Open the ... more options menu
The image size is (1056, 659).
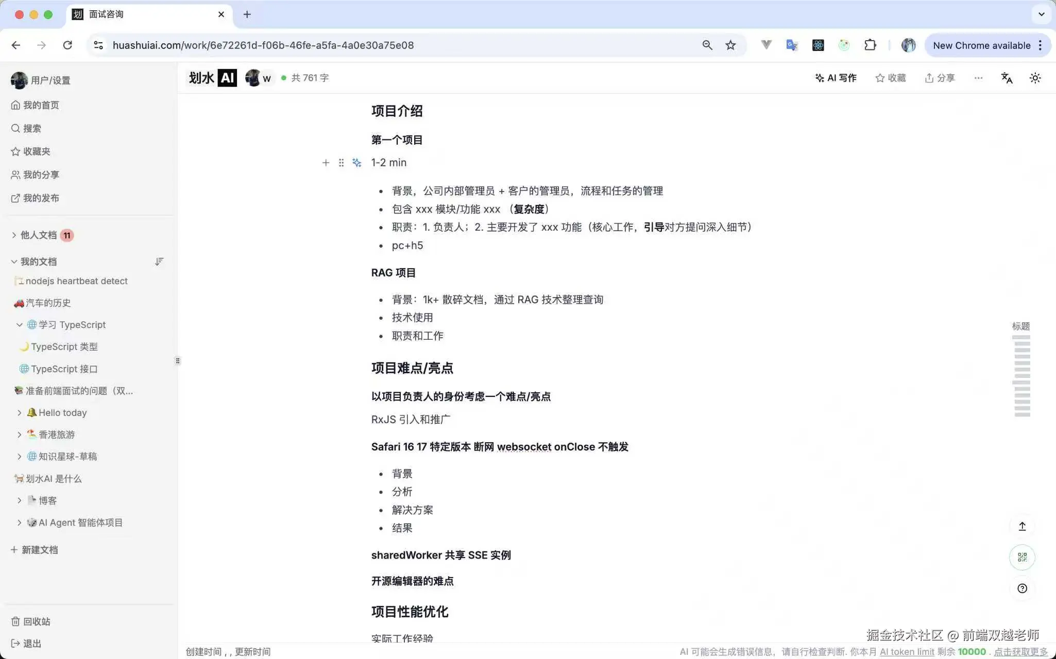pyautogui.click(x=978, y=78)
